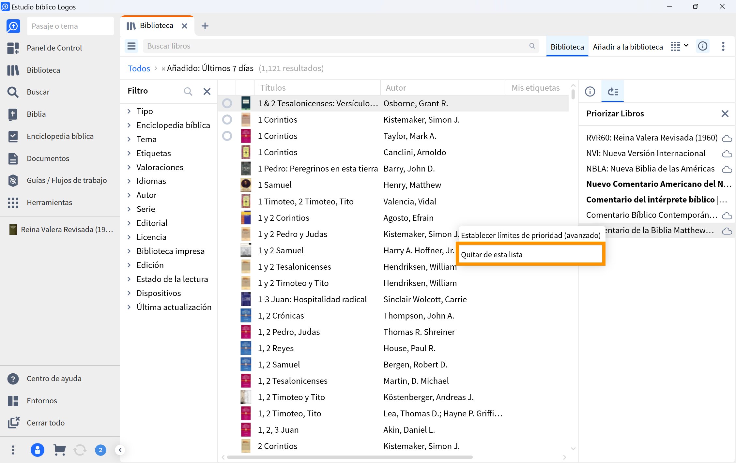Open Reina Valera Revisada recent book shortcut
This screenshot has height=463, width=736.
pyautogui.click(x=62, y=230)
